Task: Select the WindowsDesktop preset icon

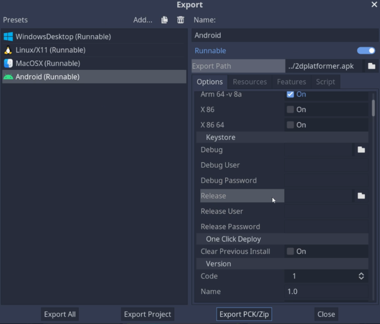Action: (8, 37)
